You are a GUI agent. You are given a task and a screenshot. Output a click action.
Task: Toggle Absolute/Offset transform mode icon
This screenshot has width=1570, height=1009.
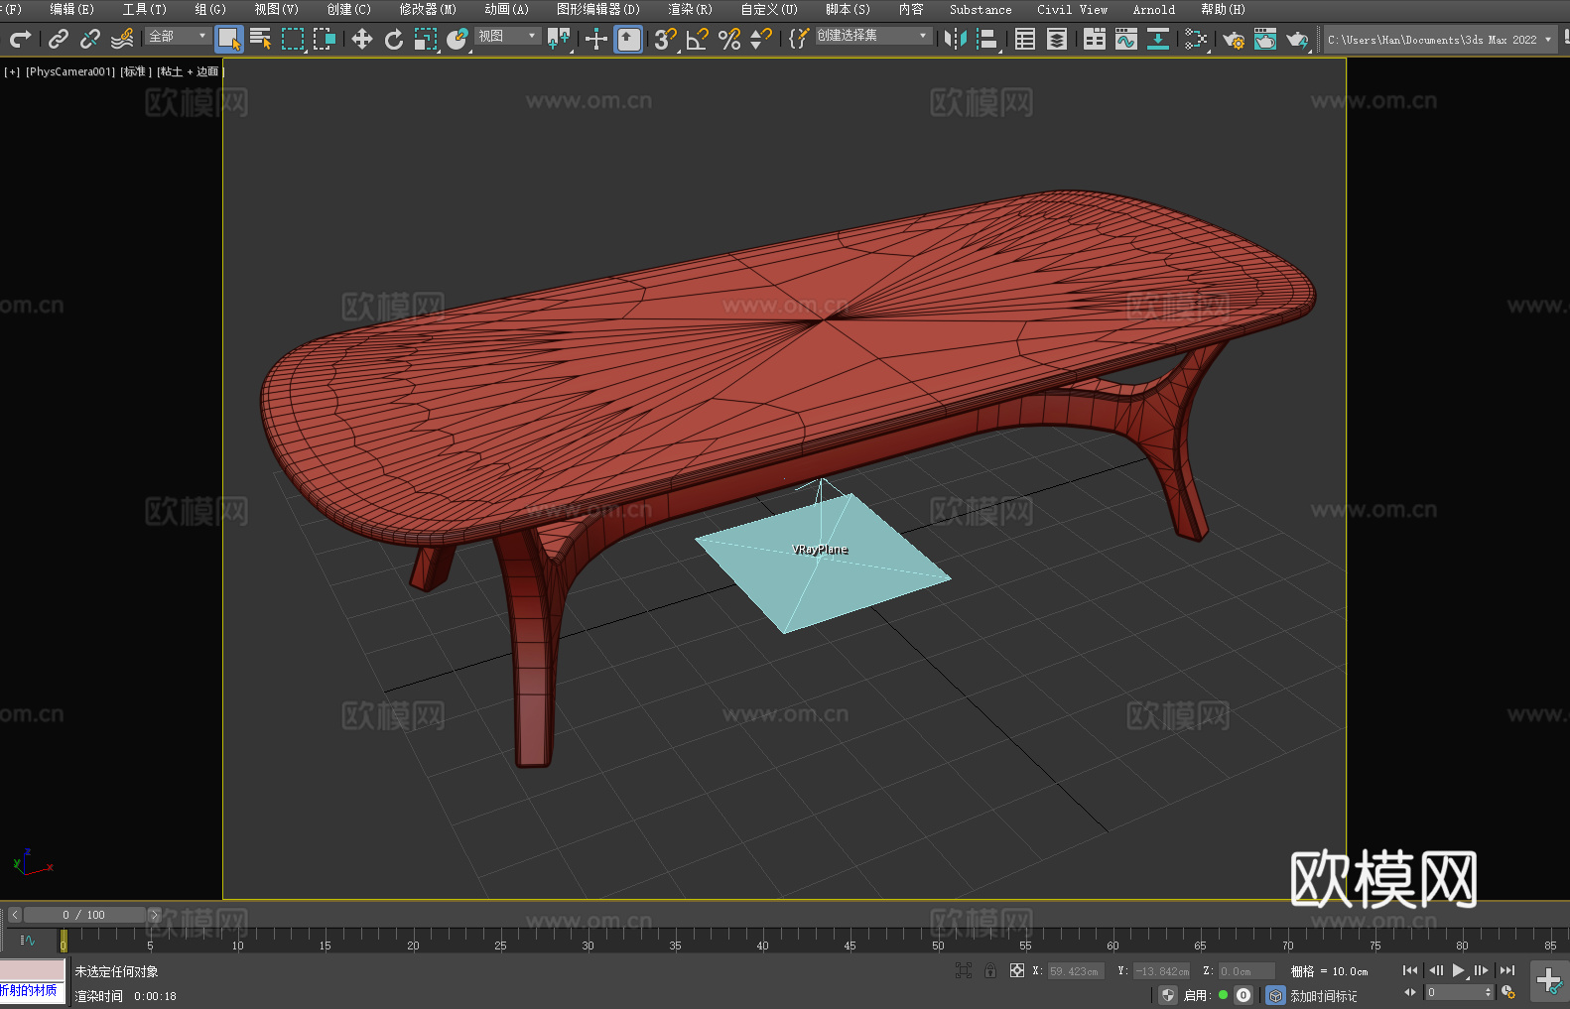1017,970
